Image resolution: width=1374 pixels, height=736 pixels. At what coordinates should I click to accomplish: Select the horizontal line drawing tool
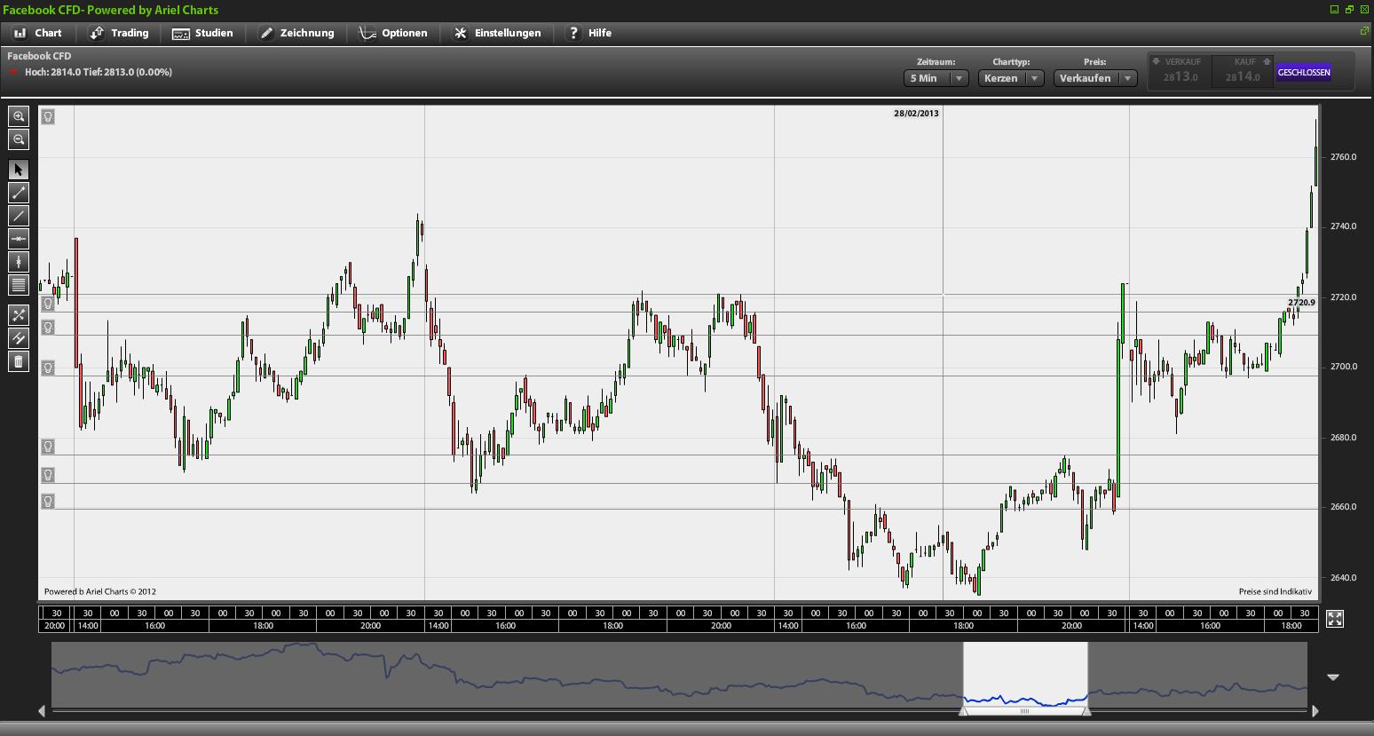click(x=19, y=239)
